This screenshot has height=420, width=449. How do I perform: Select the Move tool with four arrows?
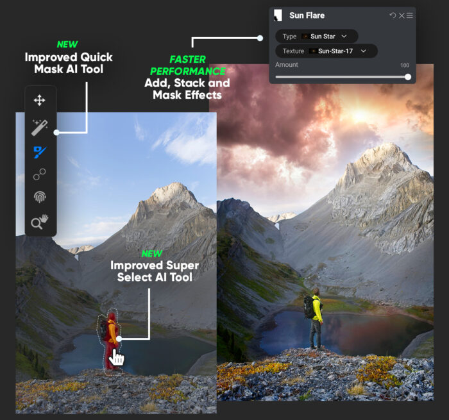[39, 100]
